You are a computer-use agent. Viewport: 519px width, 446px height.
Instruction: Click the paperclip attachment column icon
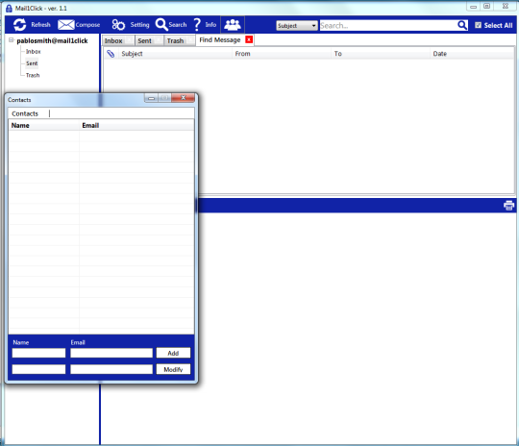pyautogui.click(x=111, y=54)
